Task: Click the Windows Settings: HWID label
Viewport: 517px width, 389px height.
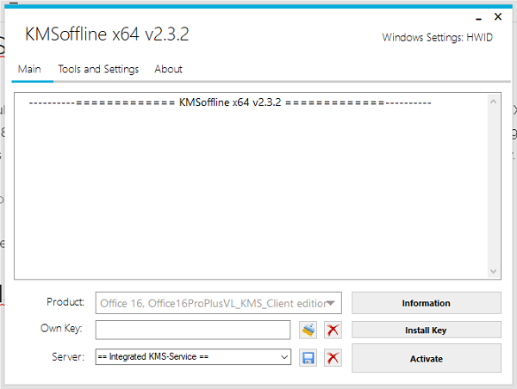Action: click(437, 38)
